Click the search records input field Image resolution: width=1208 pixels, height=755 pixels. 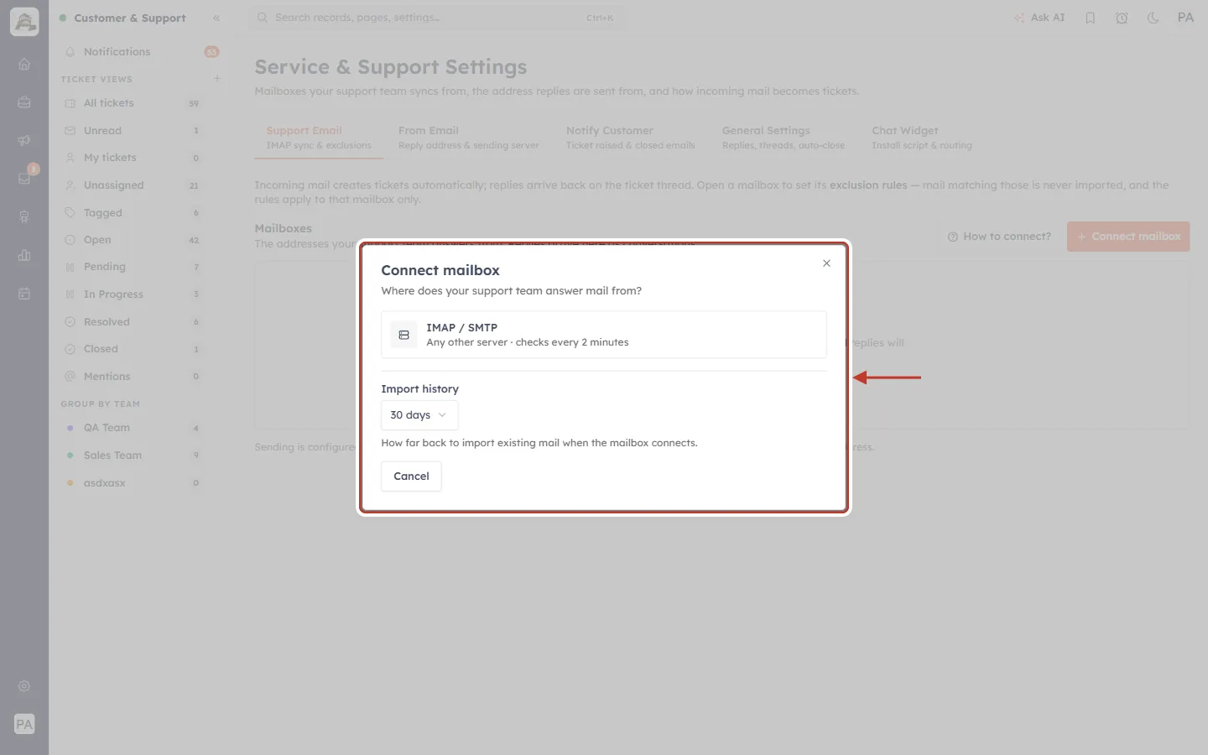coord(436,18)
